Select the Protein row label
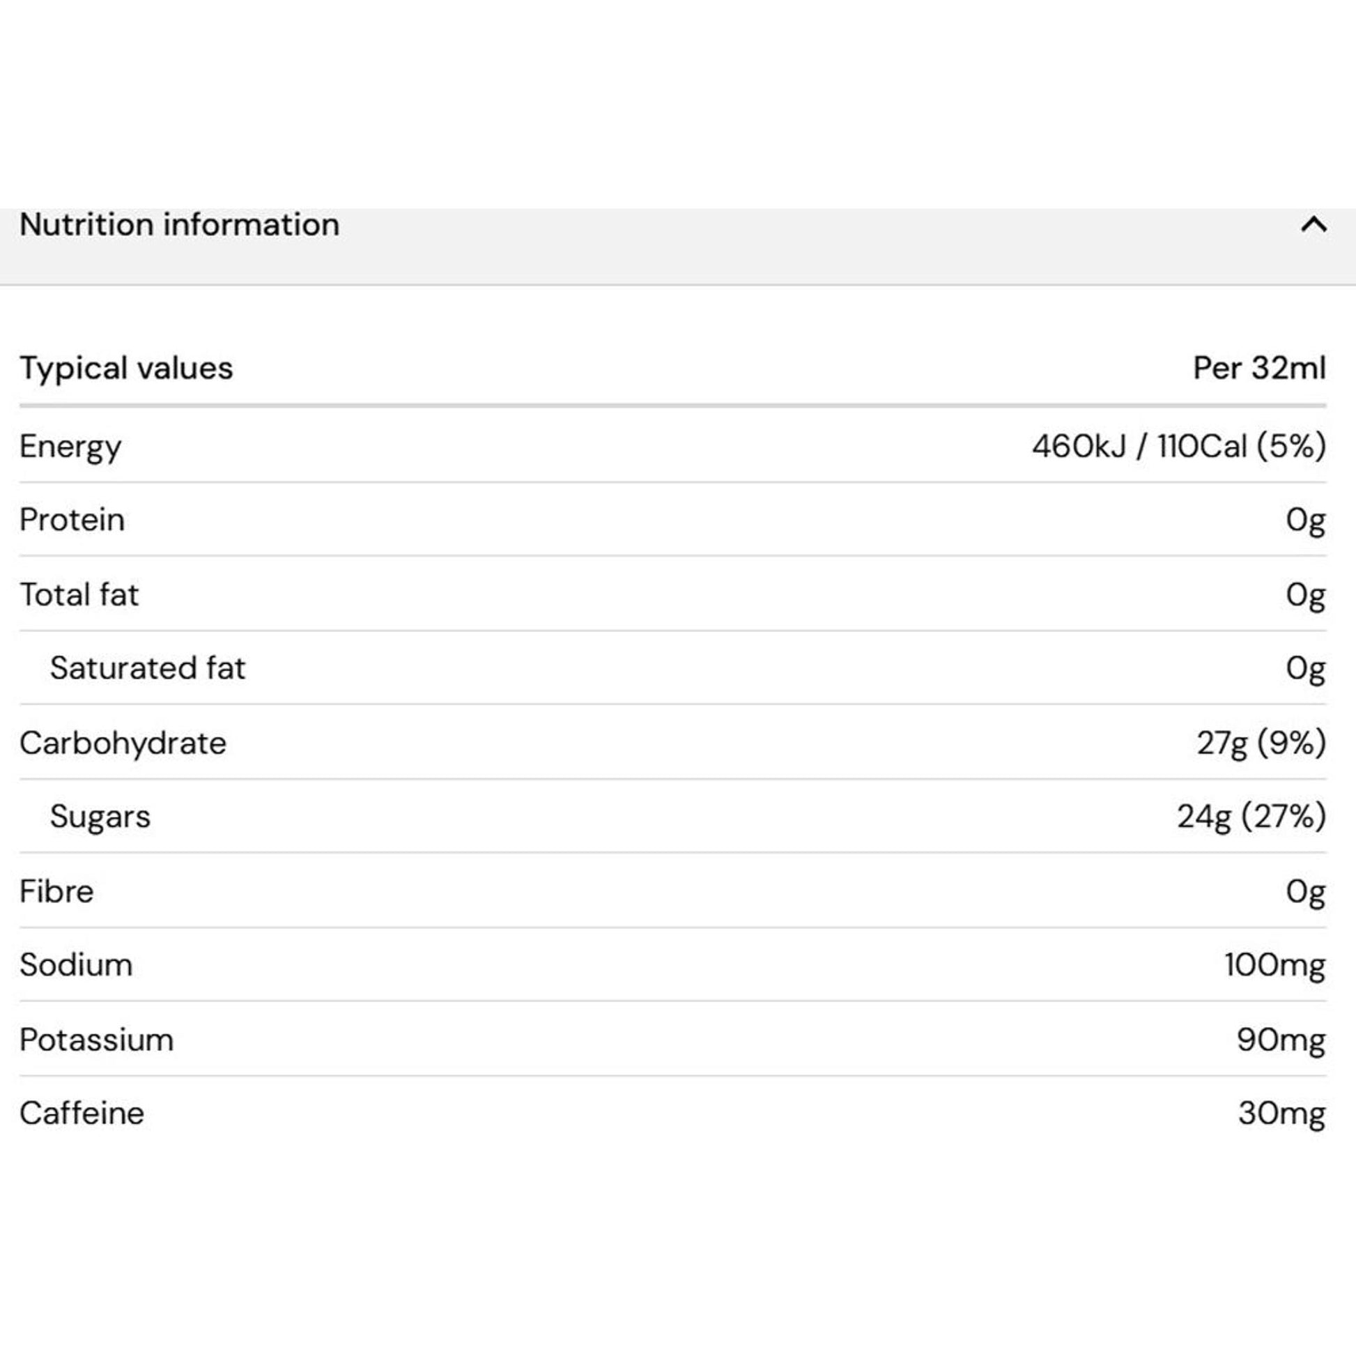Viewport: 1356px width, 1356px height. (x=72, y=520)
